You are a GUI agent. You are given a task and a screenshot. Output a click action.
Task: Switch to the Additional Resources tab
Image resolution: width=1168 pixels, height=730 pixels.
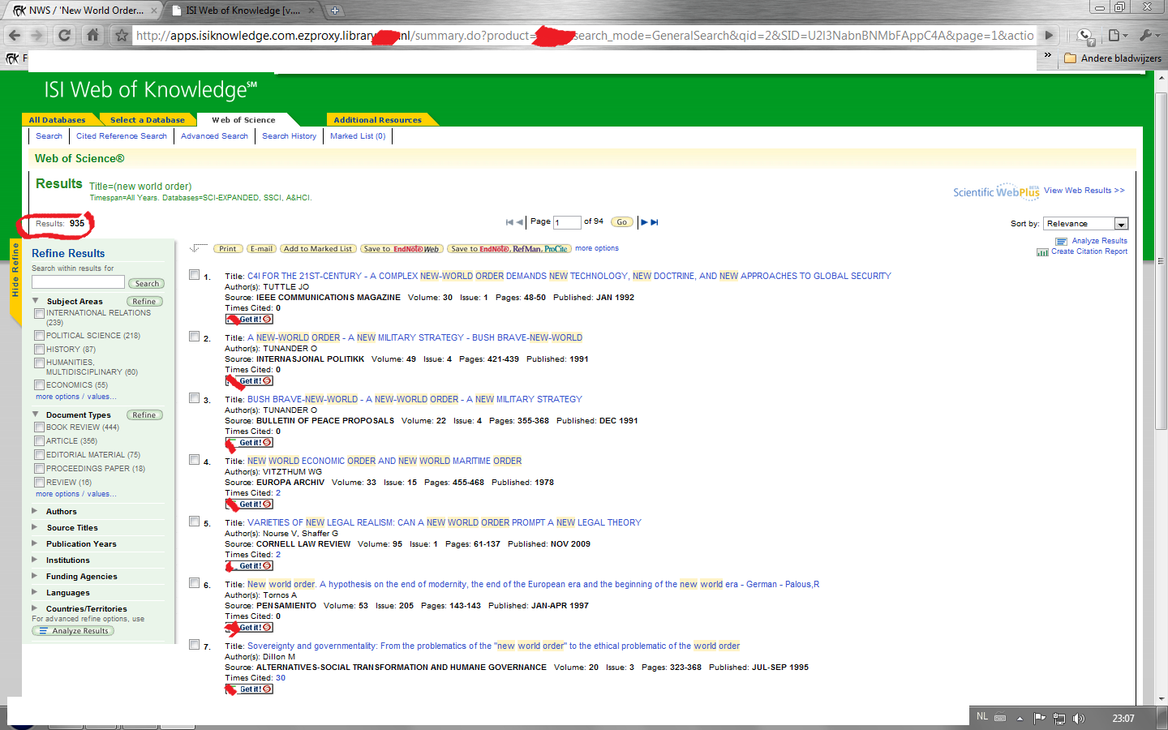[x=378, y=120]
